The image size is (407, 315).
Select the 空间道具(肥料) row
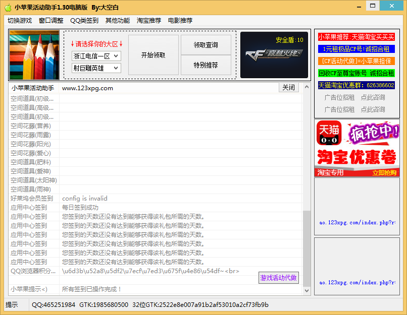[156, 162]
